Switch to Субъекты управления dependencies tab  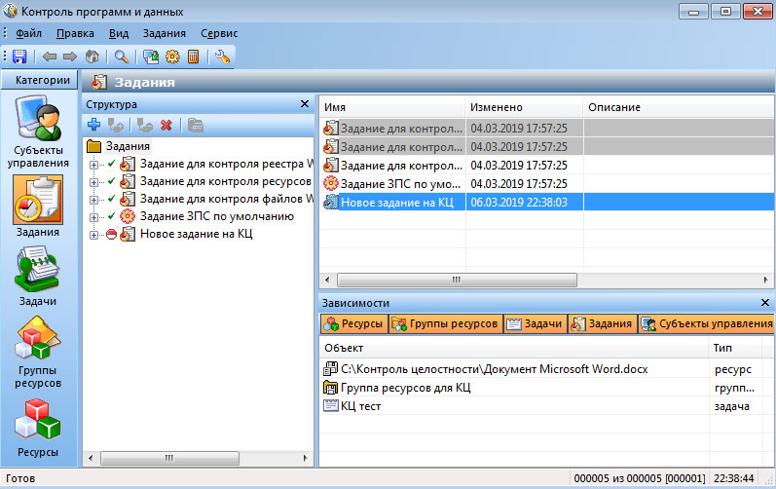707,323
